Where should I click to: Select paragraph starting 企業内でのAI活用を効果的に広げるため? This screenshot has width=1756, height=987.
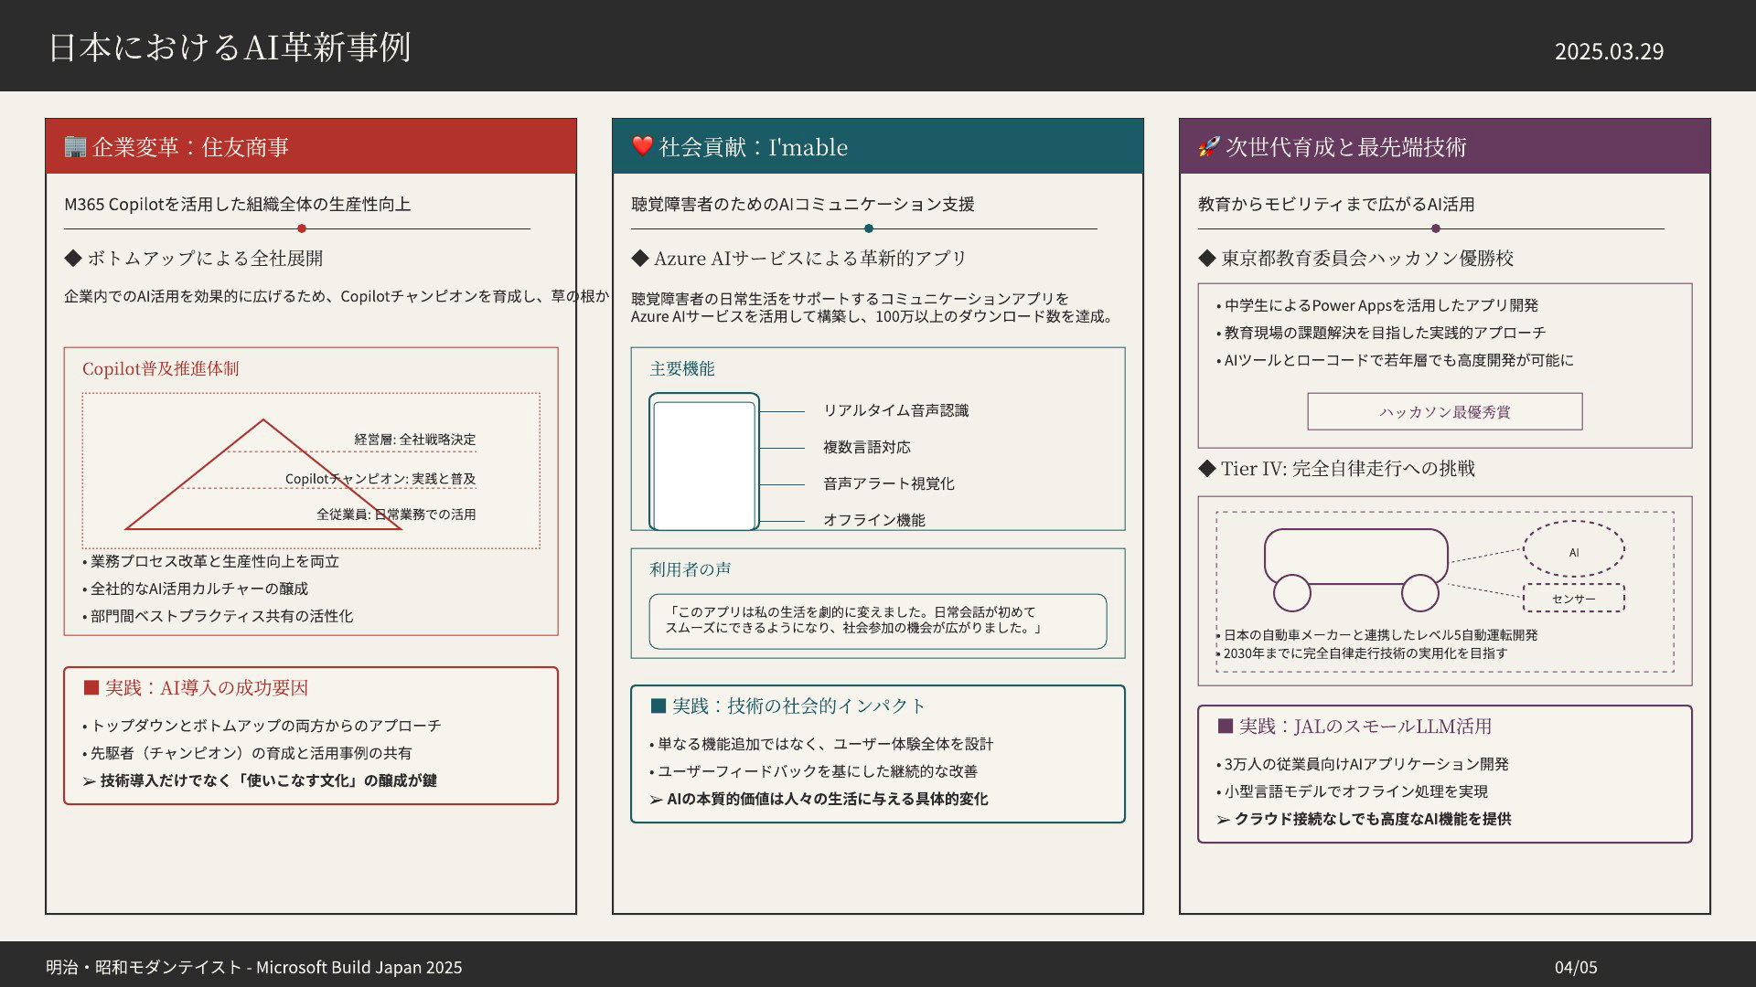tap(337, 296)
